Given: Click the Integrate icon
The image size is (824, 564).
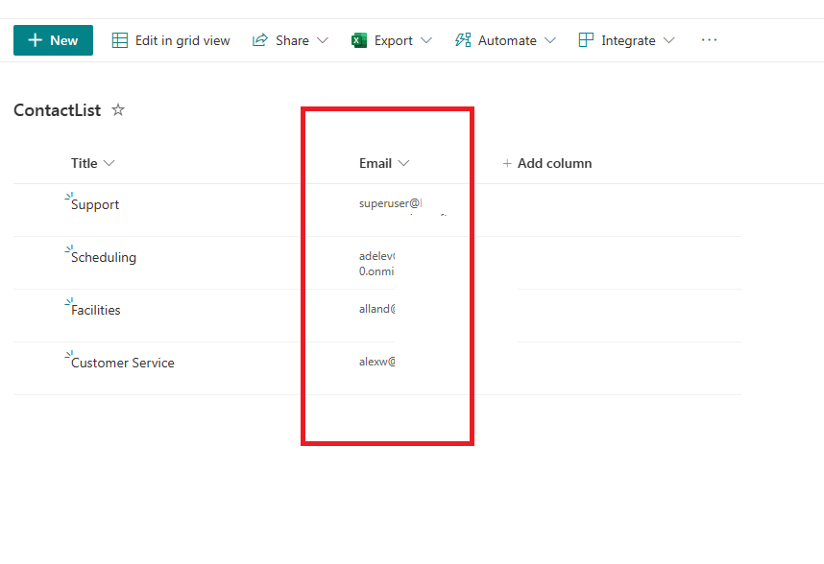Looking at the screenshot, I should pyautogui.click(x=586, y=39).
